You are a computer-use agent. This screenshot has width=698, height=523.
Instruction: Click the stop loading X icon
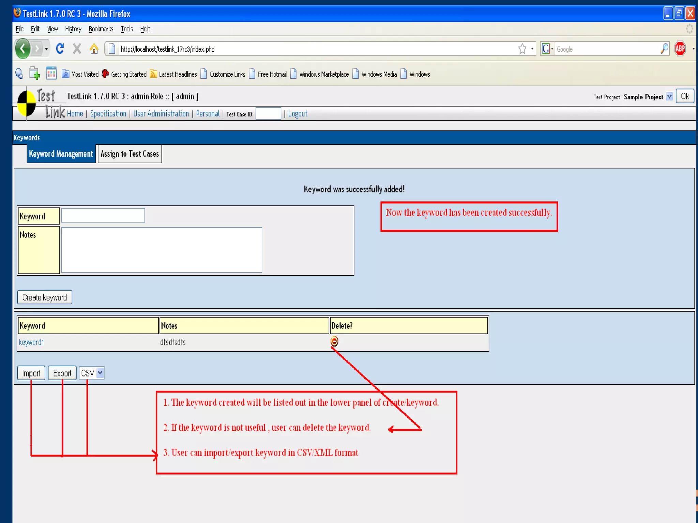pyautogui.click(x=77, y=49)
